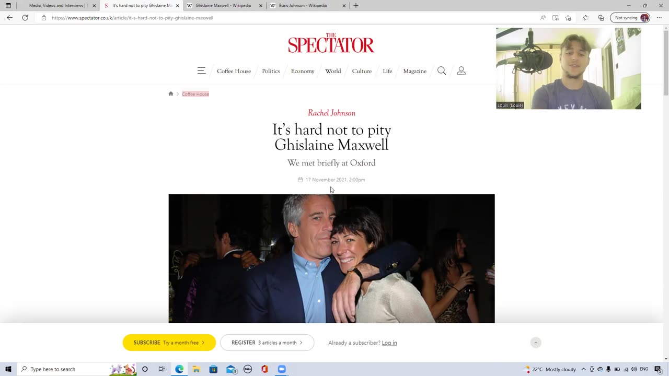Viewport: 669px width, 376px height.
Task: Open the browser Settings and more menu
Action: click(x=659, y=18)
